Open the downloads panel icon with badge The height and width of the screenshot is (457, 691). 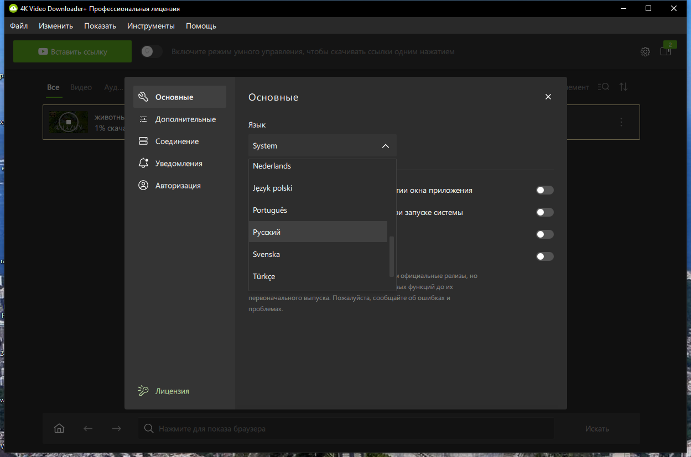pyautogui.click(x=666, y=51)
